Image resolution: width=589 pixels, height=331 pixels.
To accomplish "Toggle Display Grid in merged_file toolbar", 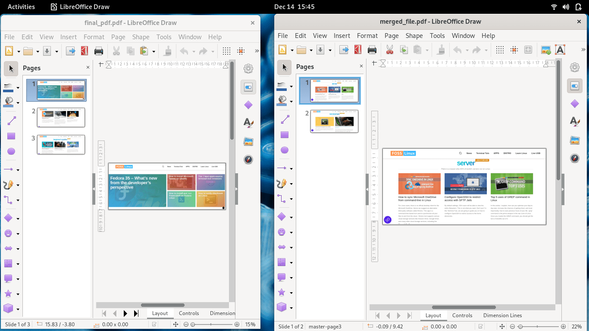I will [500, 50].
